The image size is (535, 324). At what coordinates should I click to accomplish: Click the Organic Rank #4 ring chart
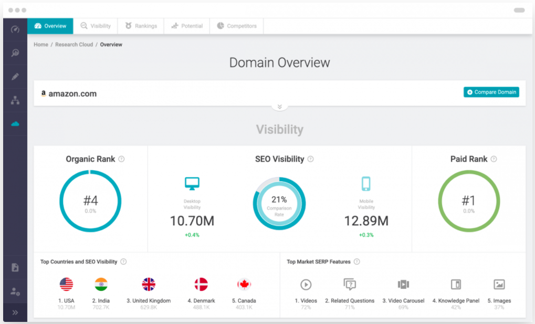90,202
